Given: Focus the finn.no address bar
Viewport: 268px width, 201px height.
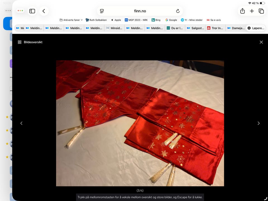Looking at the screenshot, I should click(140, 11).
